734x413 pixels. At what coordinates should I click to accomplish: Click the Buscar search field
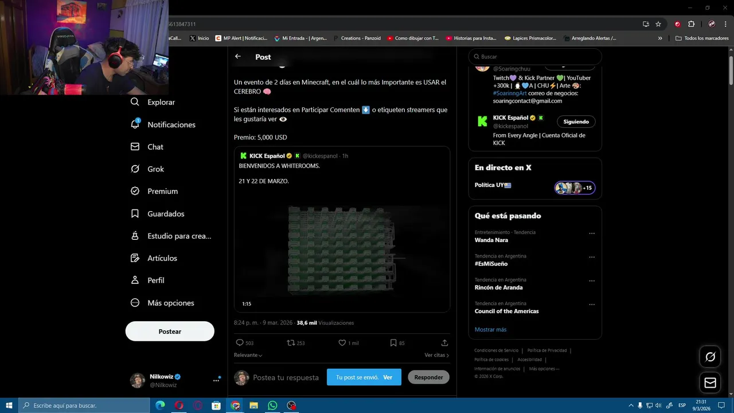535,57
